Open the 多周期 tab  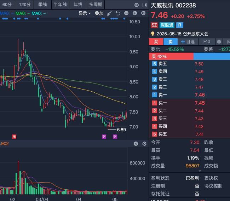point(96,5)
